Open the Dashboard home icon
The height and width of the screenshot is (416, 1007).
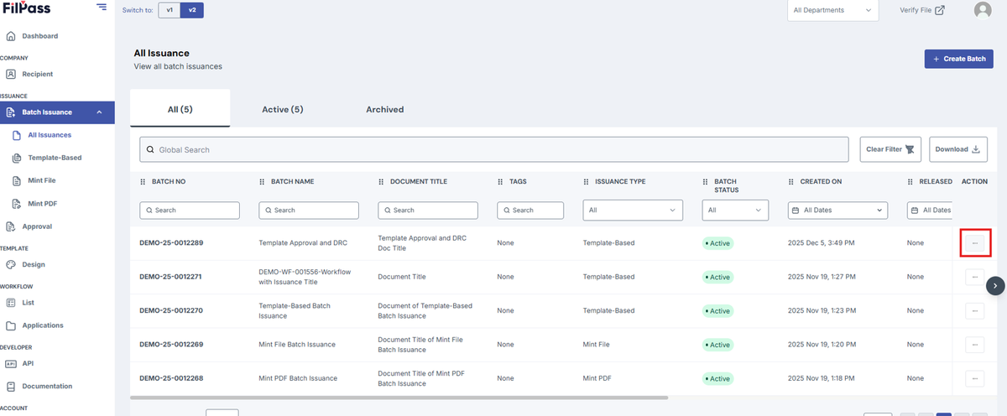[11, 36]
